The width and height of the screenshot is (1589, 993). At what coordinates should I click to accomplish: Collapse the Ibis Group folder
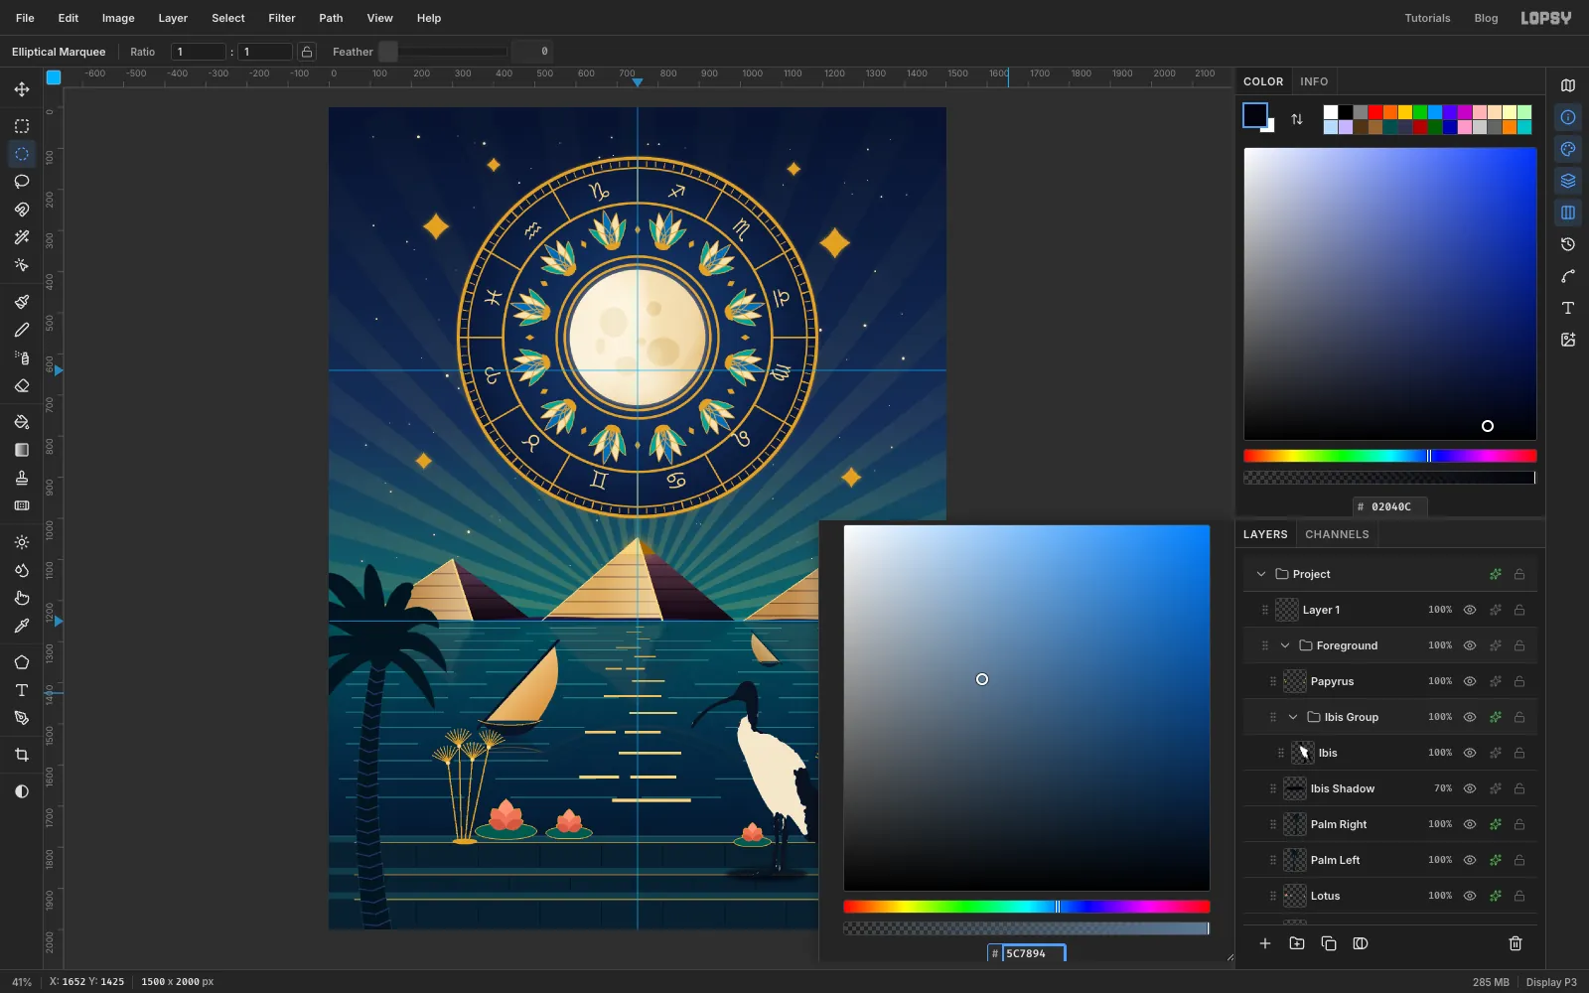pos(1293,717)
